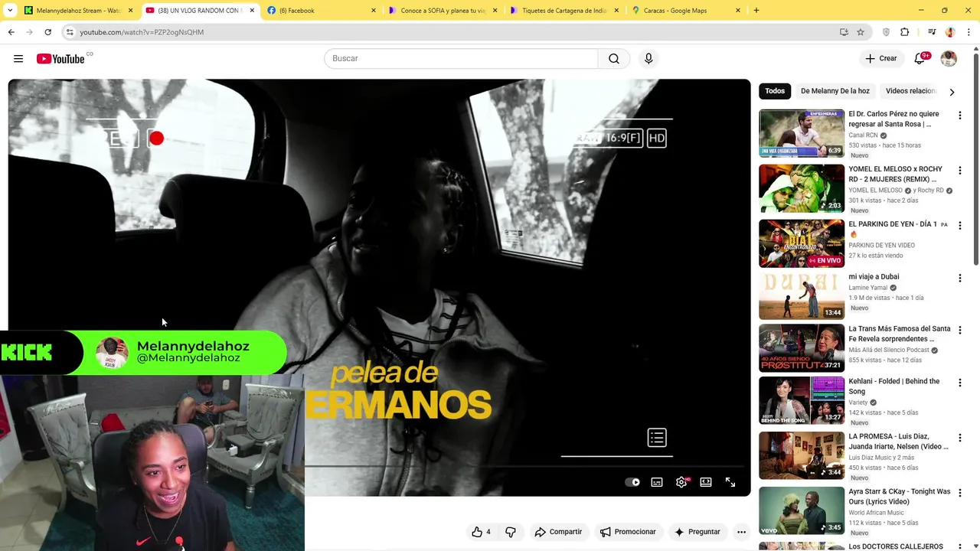Open options for LA PROMESA video

(x=959, y=438)
